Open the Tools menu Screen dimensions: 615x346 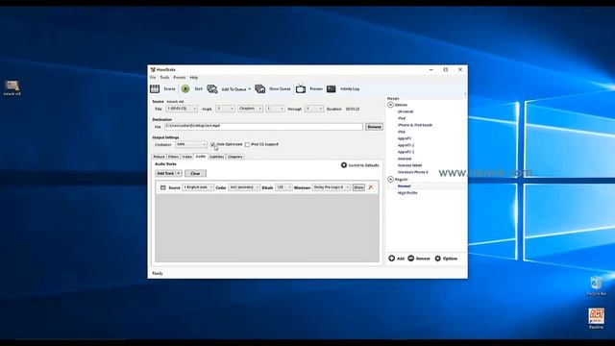tap(164, 78)
